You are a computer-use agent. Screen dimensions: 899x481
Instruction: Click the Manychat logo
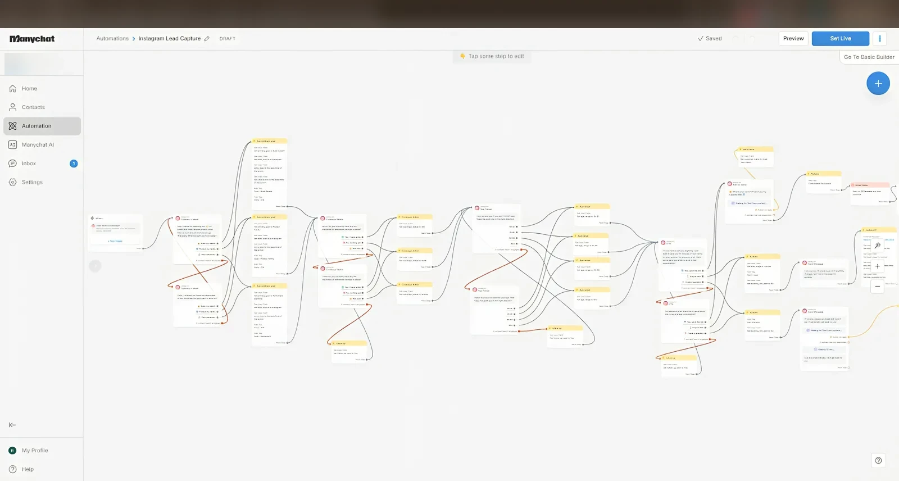(32, 39)
